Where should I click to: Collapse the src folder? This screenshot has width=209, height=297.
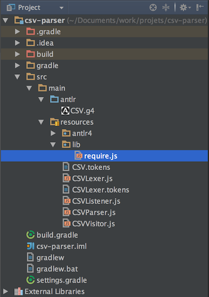click(x=17, y=77)
